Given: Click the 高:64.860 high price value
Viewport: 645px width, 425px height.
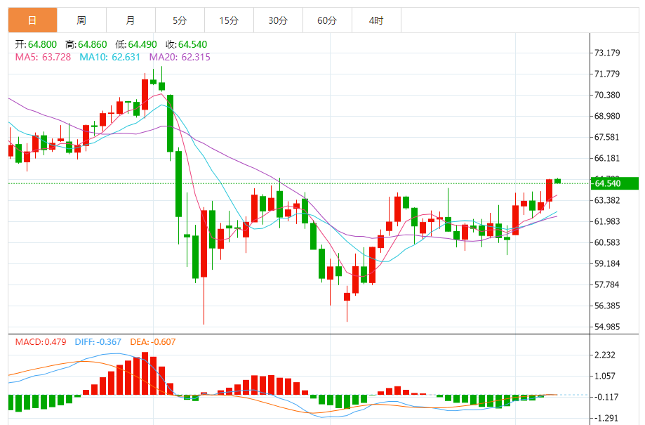Looking at the screenshot, I should point(86,44).
